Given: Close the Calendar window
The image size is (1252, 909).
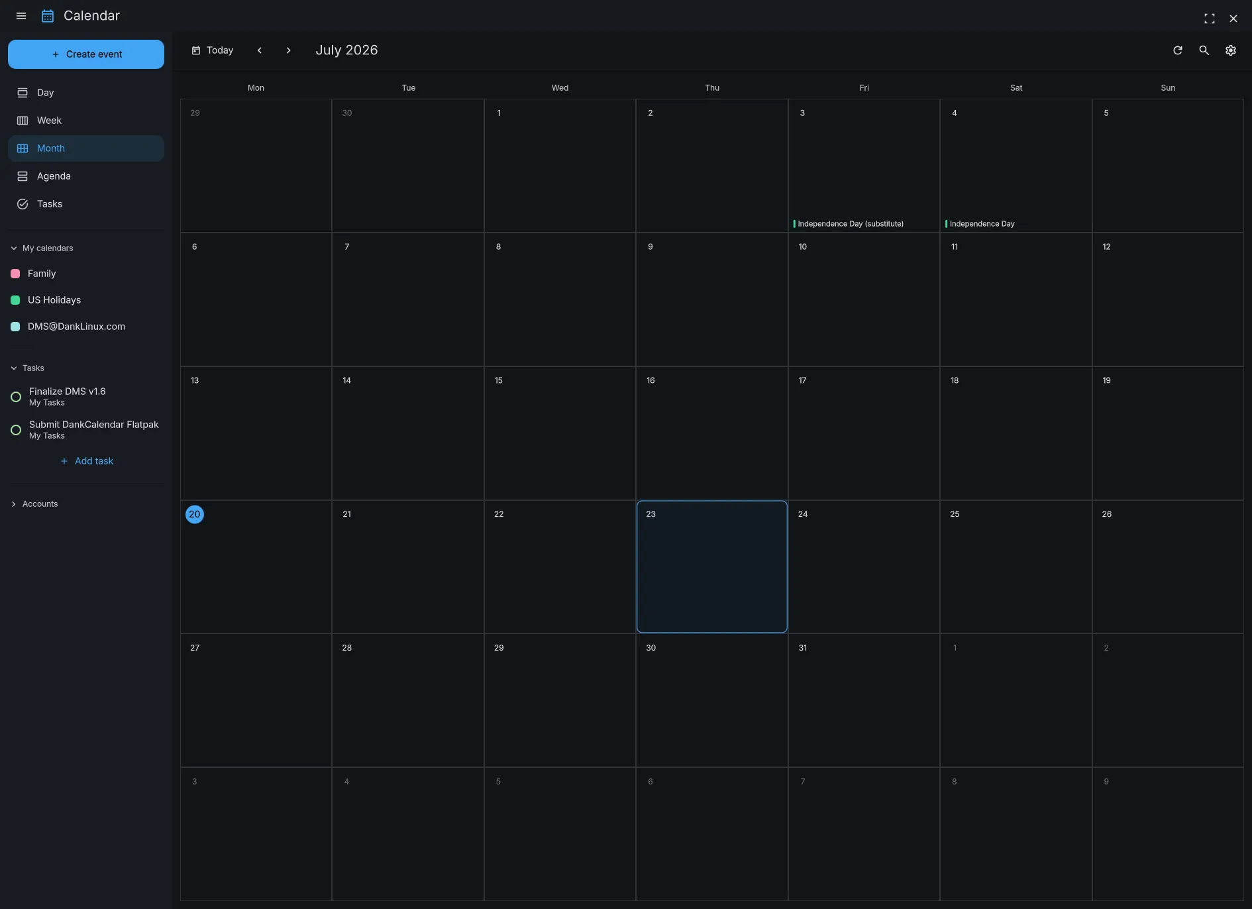Looking at the screenshot, I should (1233, 19).
